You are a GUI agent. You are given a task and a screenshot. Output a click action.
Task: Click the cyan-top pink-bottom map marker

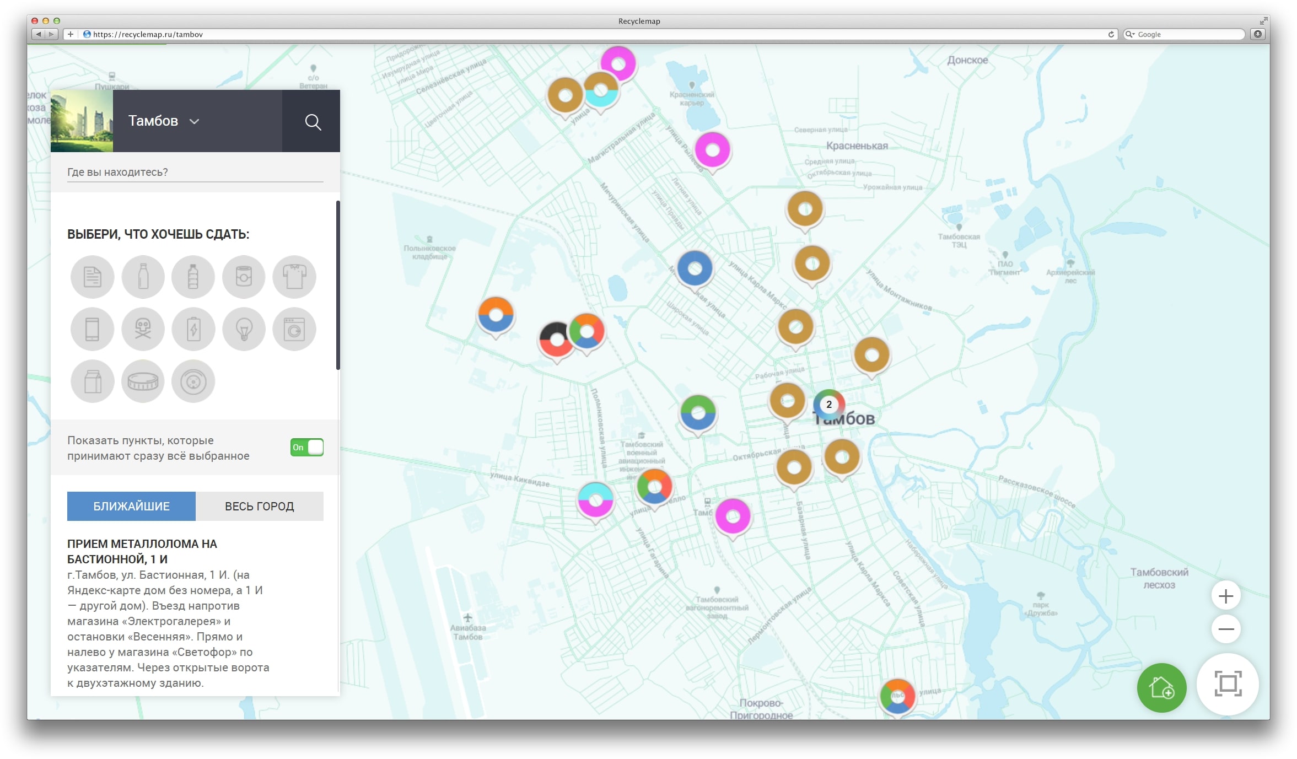[x=595, y=500]
